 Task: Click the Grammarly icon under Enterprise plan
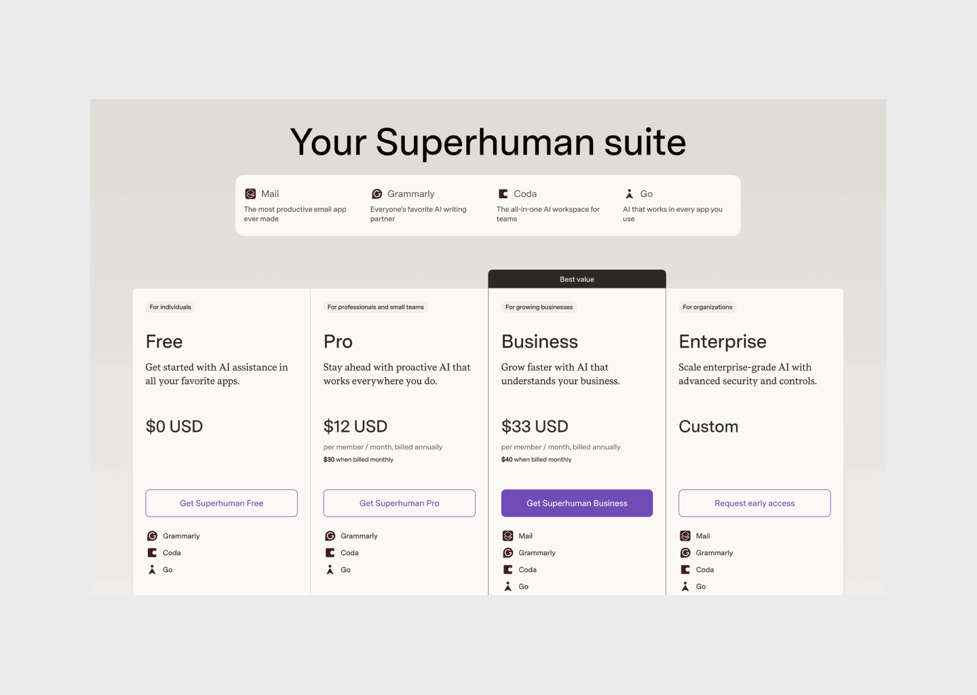pos(685,553)
